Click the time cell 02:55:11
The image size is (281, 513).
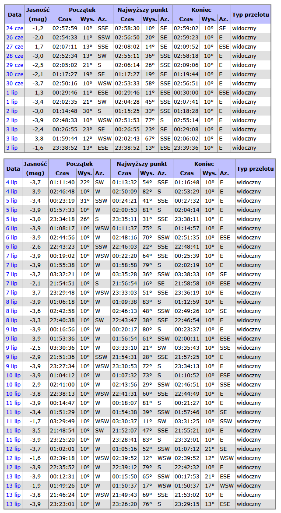click(127, 56)
